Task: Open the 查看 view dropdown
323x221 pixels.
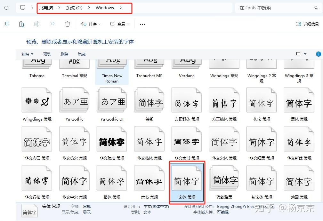Action: (119, 24)
